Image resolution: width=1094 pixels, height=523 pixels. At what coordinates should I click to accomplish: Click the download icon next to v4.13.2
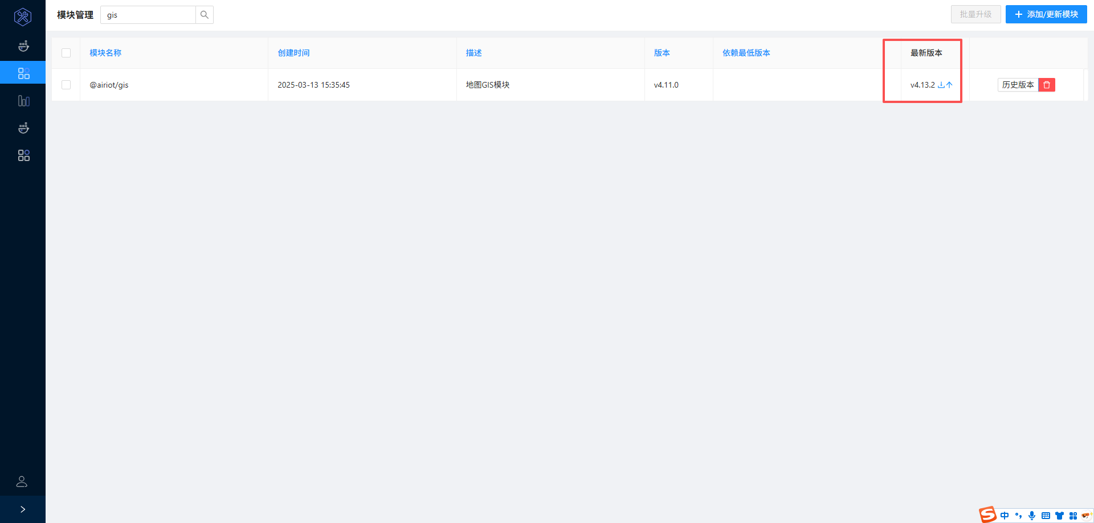941,85
